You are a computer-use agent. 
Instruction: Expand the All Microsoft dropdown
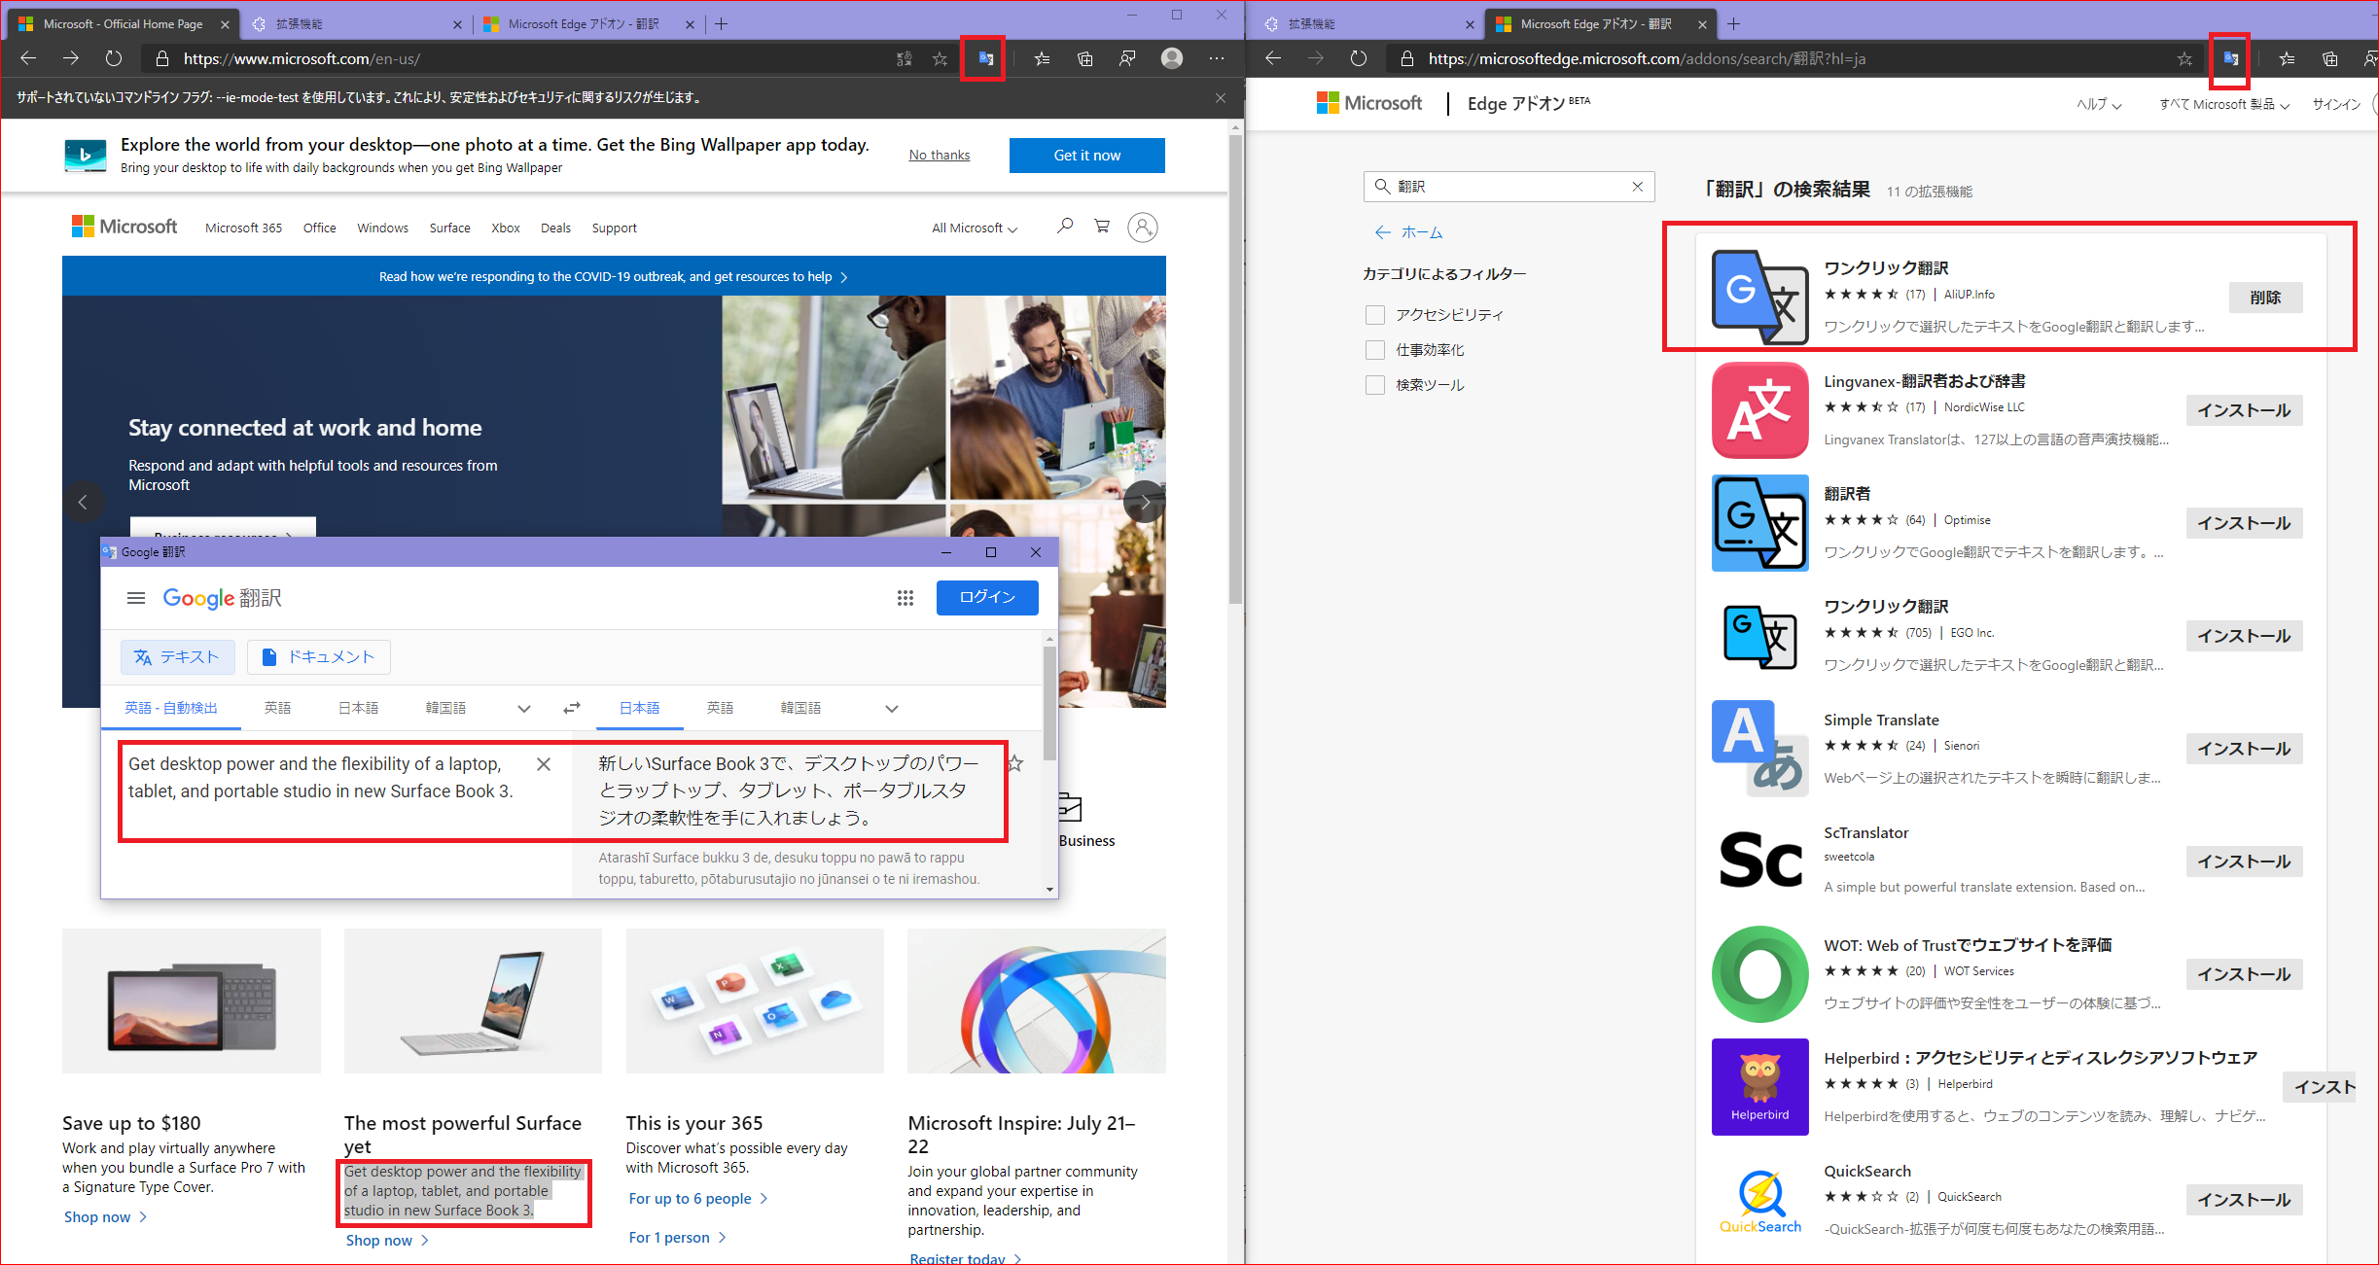975,228
